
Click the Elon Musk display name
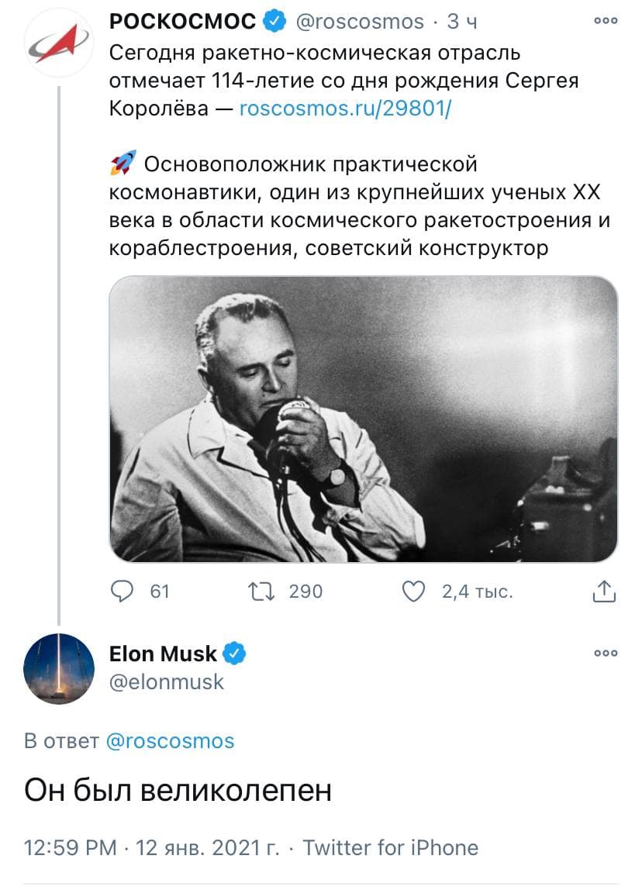coord(164,654)
